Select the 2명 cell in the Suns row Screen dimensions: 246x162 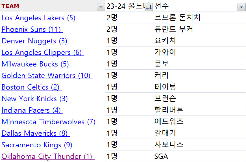(129, 29)
